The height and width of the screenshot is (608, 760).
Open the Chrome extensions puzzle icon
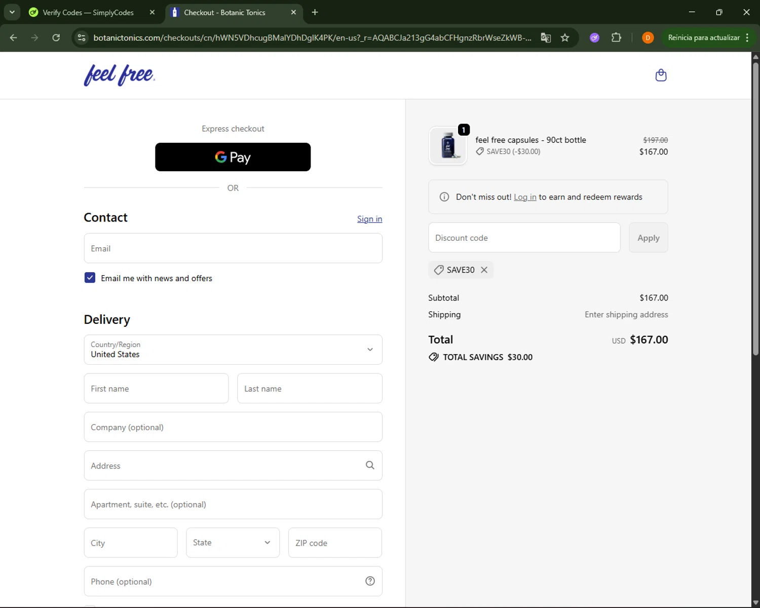click(x=616, y=37)
